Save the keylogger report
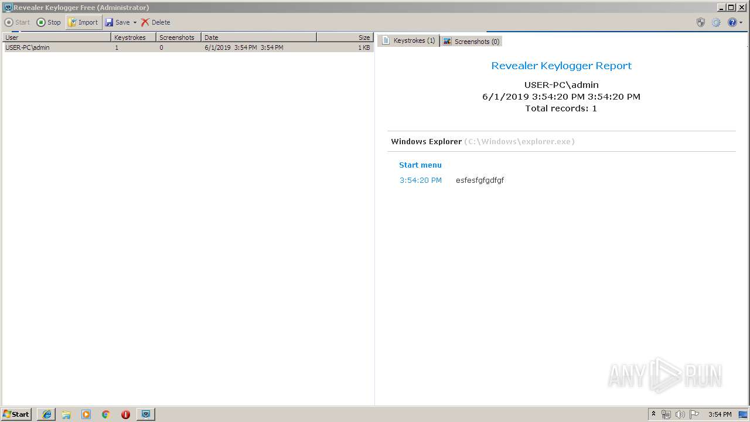Image resolution: width=750 pixels, height=422 pixels. [x=118, y=22]
